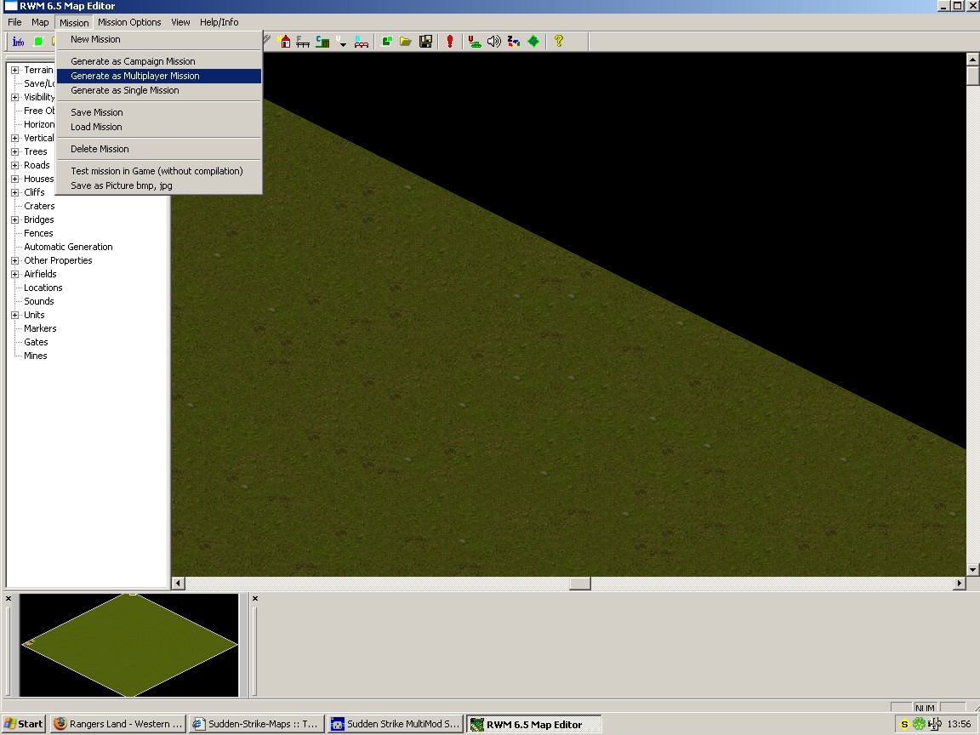
Task: Expand the Houses tree node
Action: [15, 179]
